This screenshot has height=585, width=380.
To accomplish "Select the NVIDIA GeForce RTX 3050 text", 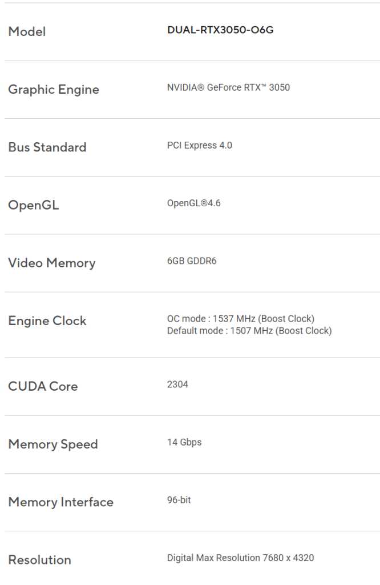I will pos(228,88).
